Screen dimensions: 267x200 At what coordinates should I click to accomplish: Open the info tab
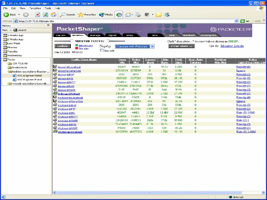point(155,35)
